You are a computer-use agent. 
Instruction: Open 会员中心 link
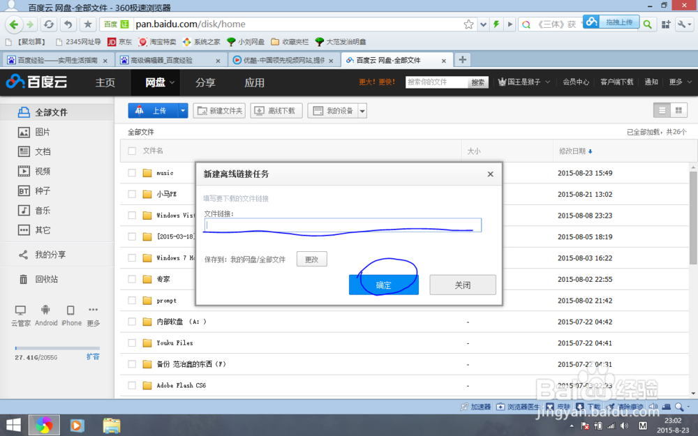pos(576,82)
